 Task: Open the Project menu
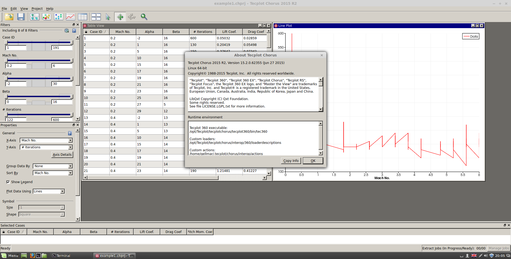[37, 8]
